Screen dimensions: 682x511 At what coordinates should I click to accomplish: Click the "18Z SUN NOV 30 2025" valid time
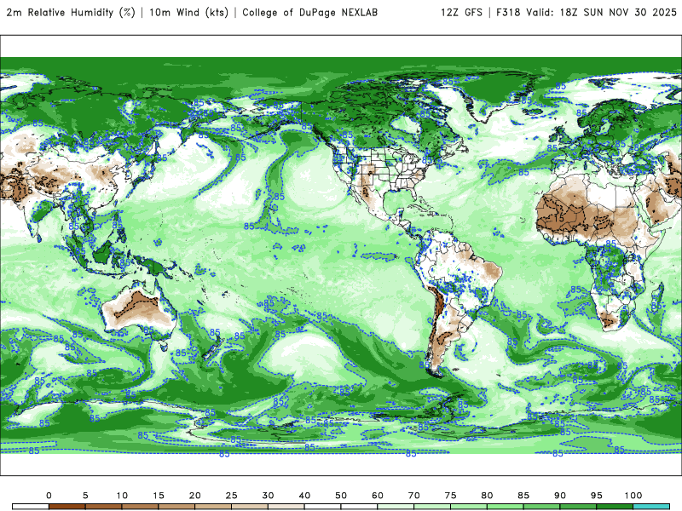pyautogui.click(x=618, y=13)
